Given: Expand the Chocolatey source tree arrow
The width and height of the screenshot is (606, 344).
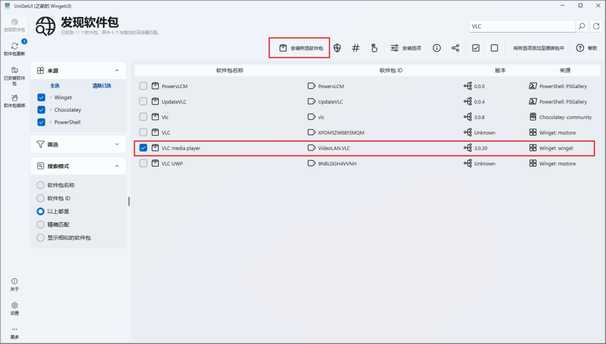Looking at the screenshot, I should [x=50, y=110].
